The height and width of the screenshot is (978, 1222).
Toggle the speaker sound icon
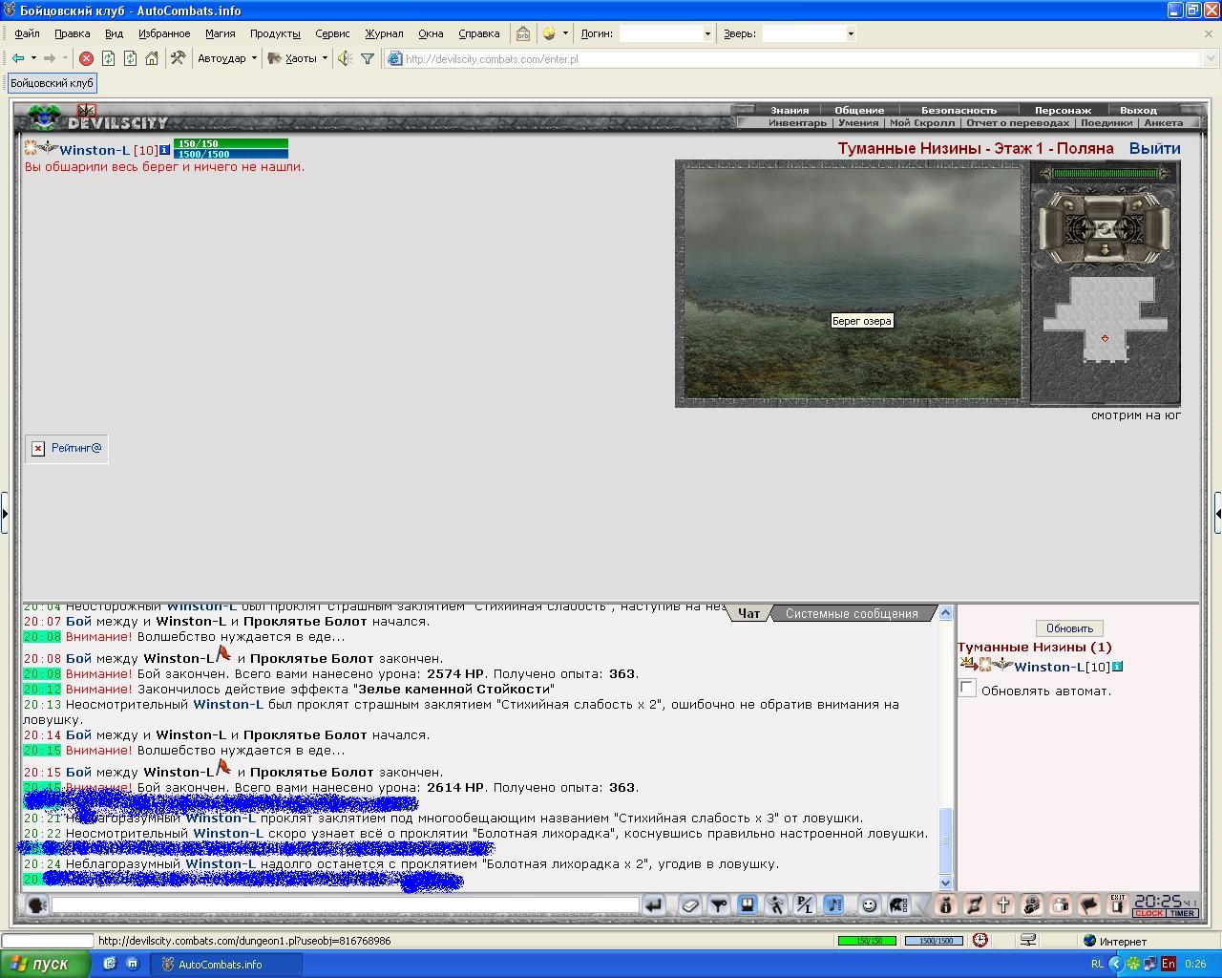click(x=345, y=58)
